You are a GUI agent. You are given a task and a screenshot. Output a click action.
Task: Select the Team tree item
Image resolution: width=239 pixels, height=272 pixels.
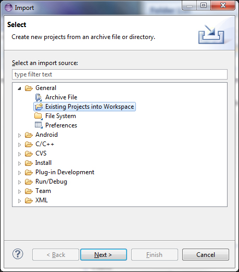pos(43,191)
